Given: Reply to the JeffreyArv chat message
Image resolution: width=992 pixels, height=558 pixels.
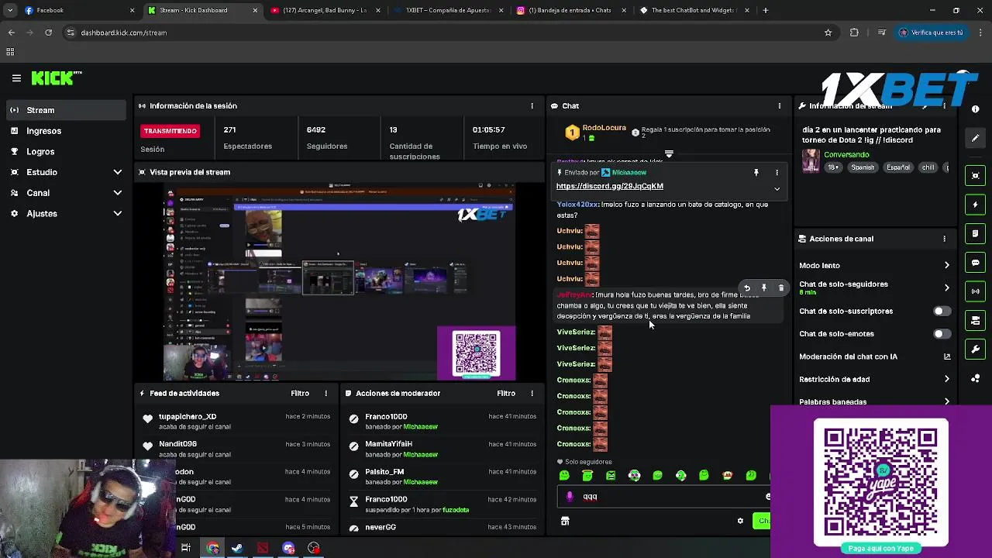Looking at the screenshot, I should click(x=747, y=288).
